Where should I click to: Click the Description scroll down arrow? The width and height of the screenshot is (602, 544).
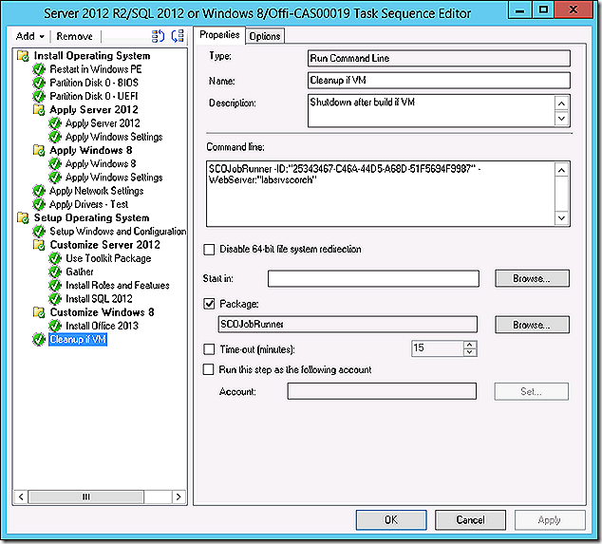point(561,119)
